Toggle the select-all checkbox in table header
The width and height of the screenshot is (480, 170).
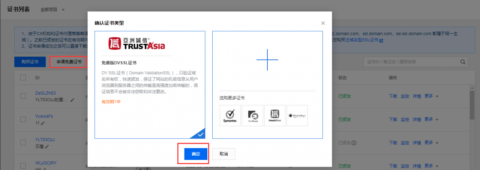[23, 78]
